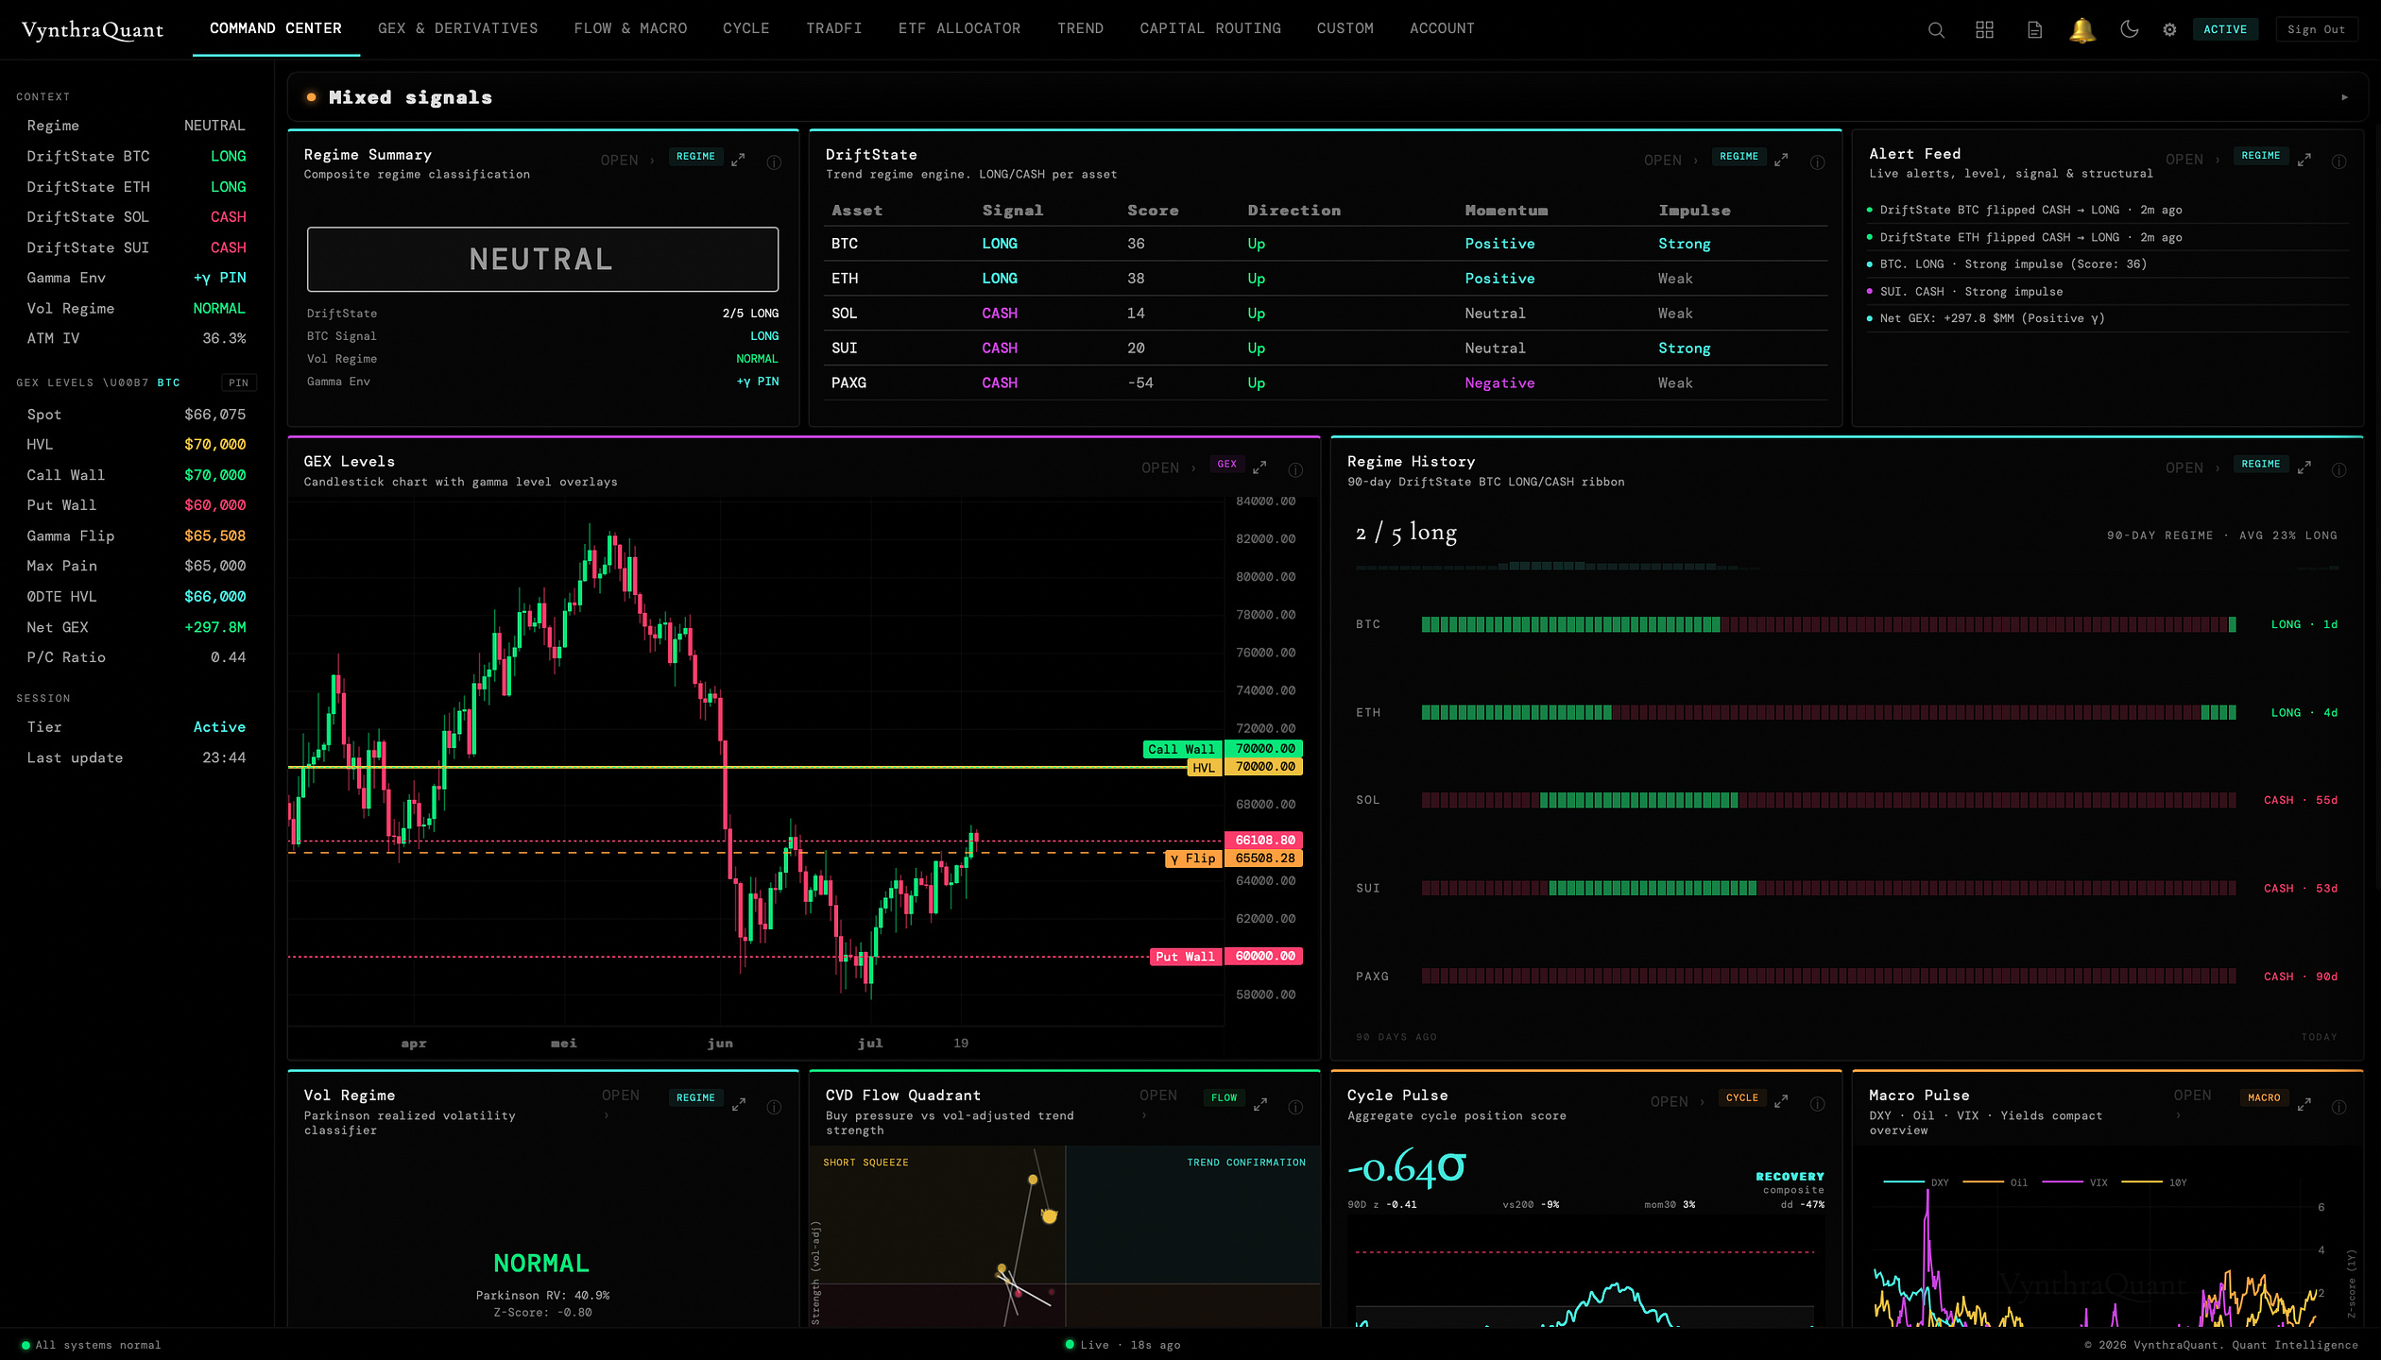Switch to CAPITAL ROUTING tab
The width and height of the screenshot is (2381, 1360).
tap(1210, 28)
